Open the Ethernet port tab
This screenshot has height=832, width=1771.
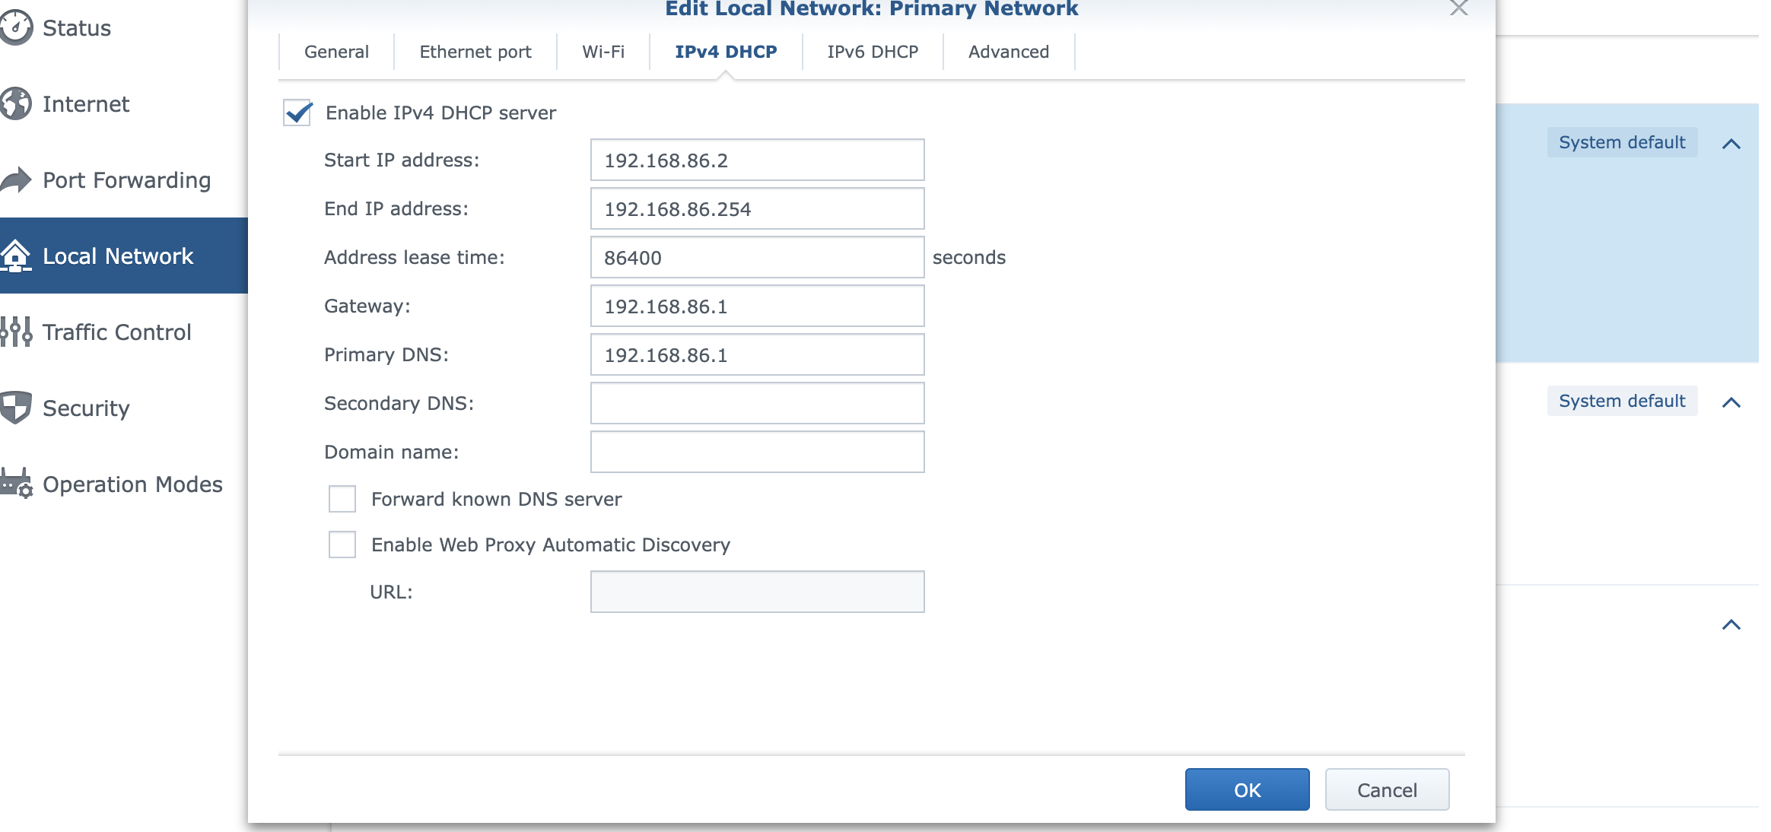coord(475,52)
